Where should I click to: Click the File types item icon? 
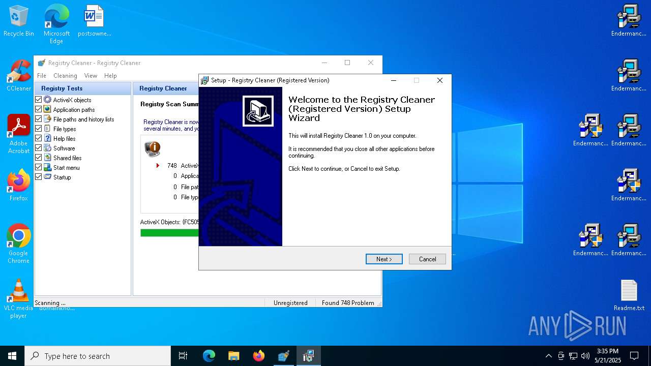(47, 129)
